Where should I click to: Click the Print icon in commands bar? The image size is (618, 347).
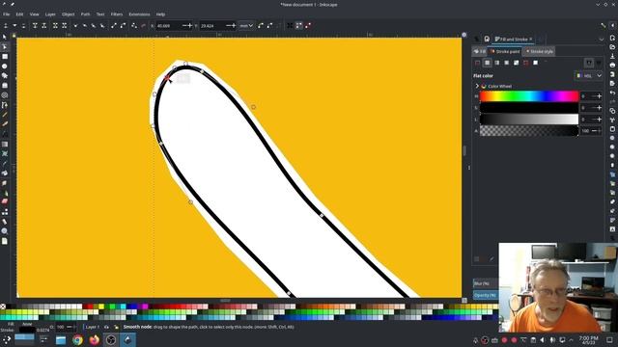pos(612,66)
